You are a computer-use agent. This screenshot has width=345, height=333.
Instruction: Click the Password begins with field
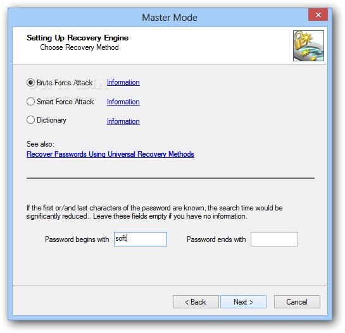click(x=141, y=239)
